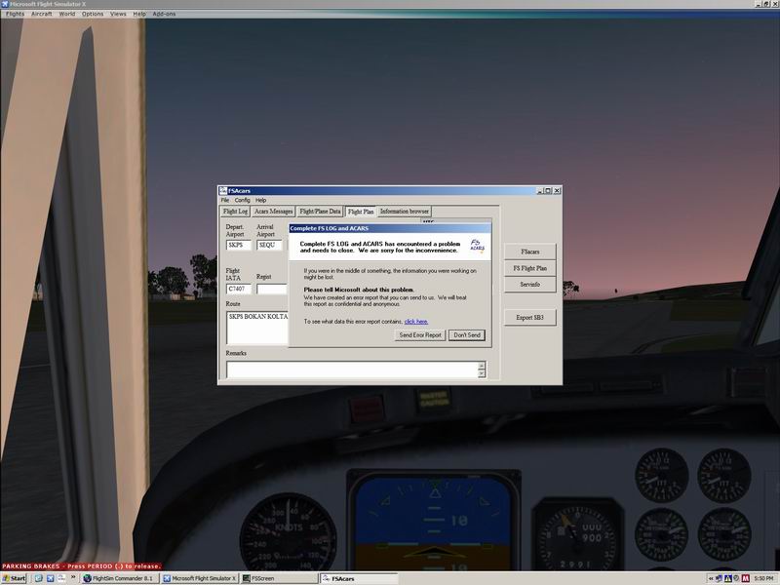Open the Information browser tab
This screenshot has height=585, width=780.
tap(404, 212)
